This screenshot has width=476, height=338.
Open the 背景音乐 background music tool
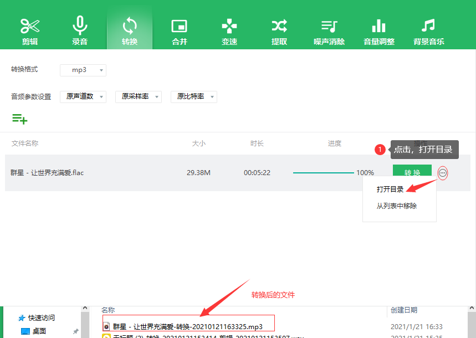point(429,32)
